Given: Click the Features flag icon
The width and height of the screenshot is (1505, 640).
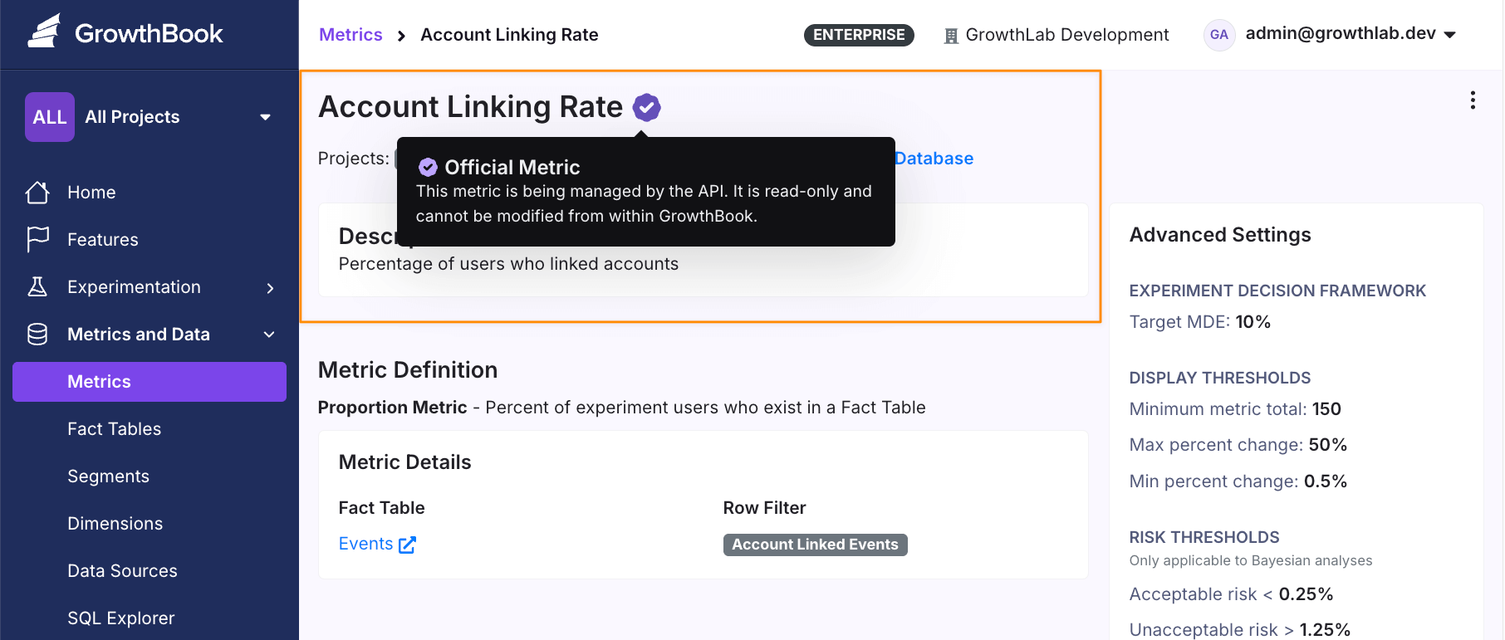Looking at the screenshot, I should pos(37,239).
